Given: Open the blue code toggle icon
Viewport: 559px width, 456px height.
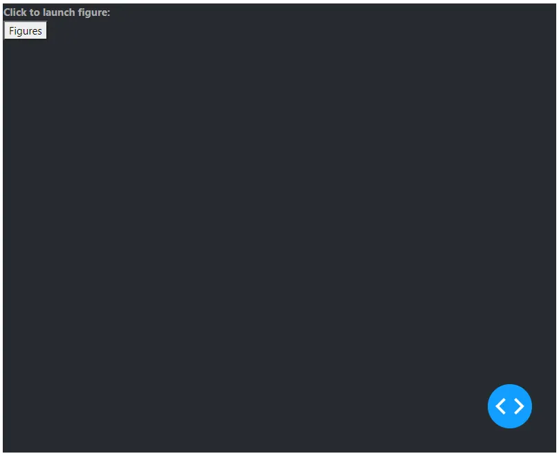Looking at the screenshot, I should coord(509,406).
